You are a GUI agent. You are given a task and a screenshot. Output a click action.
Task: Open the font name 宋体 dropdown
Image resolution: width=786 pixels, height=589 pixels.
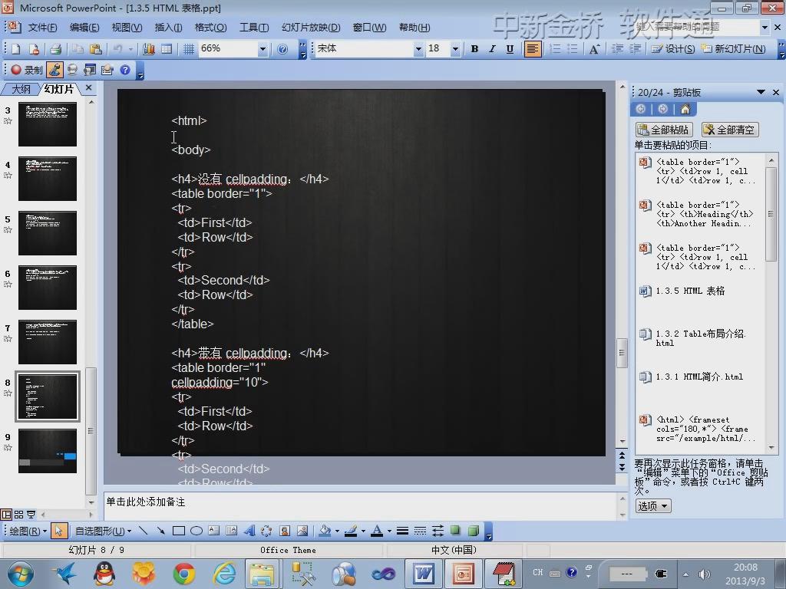pos(418,49)
